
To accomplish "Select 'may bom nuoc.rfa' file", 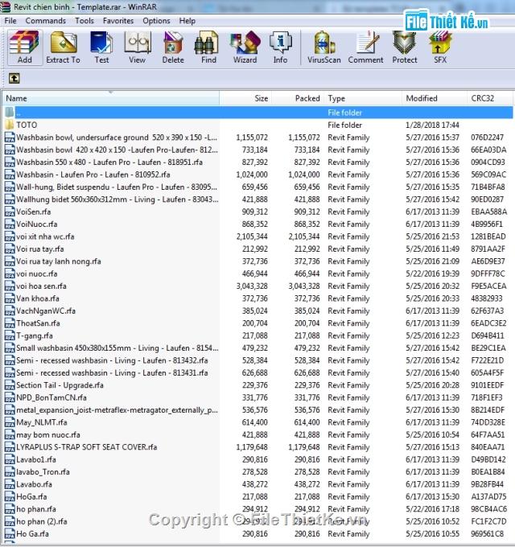I will coord(48,434).
